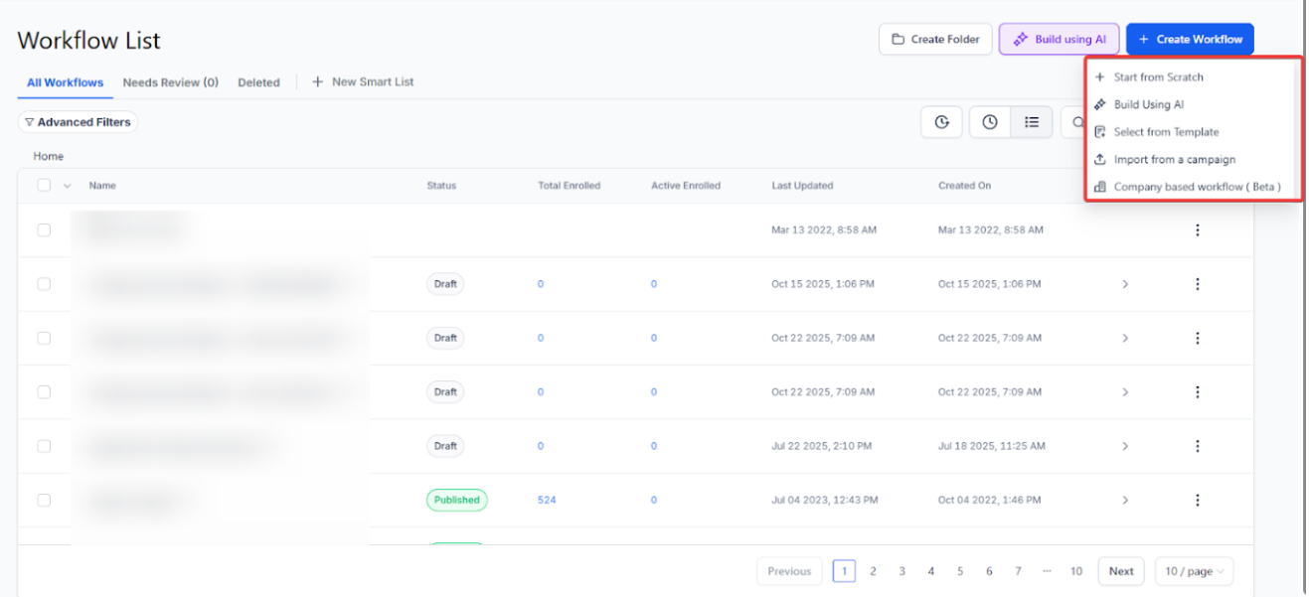
Task: Select checkbox of the Mar 13 2022 row
Action: click(44, 230)
